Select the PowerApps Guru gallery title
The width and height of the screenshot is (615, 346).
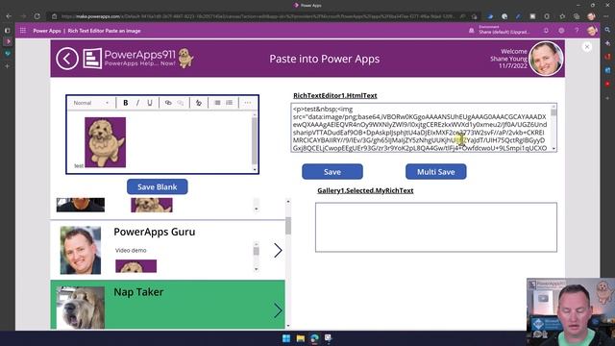point(155,232)
